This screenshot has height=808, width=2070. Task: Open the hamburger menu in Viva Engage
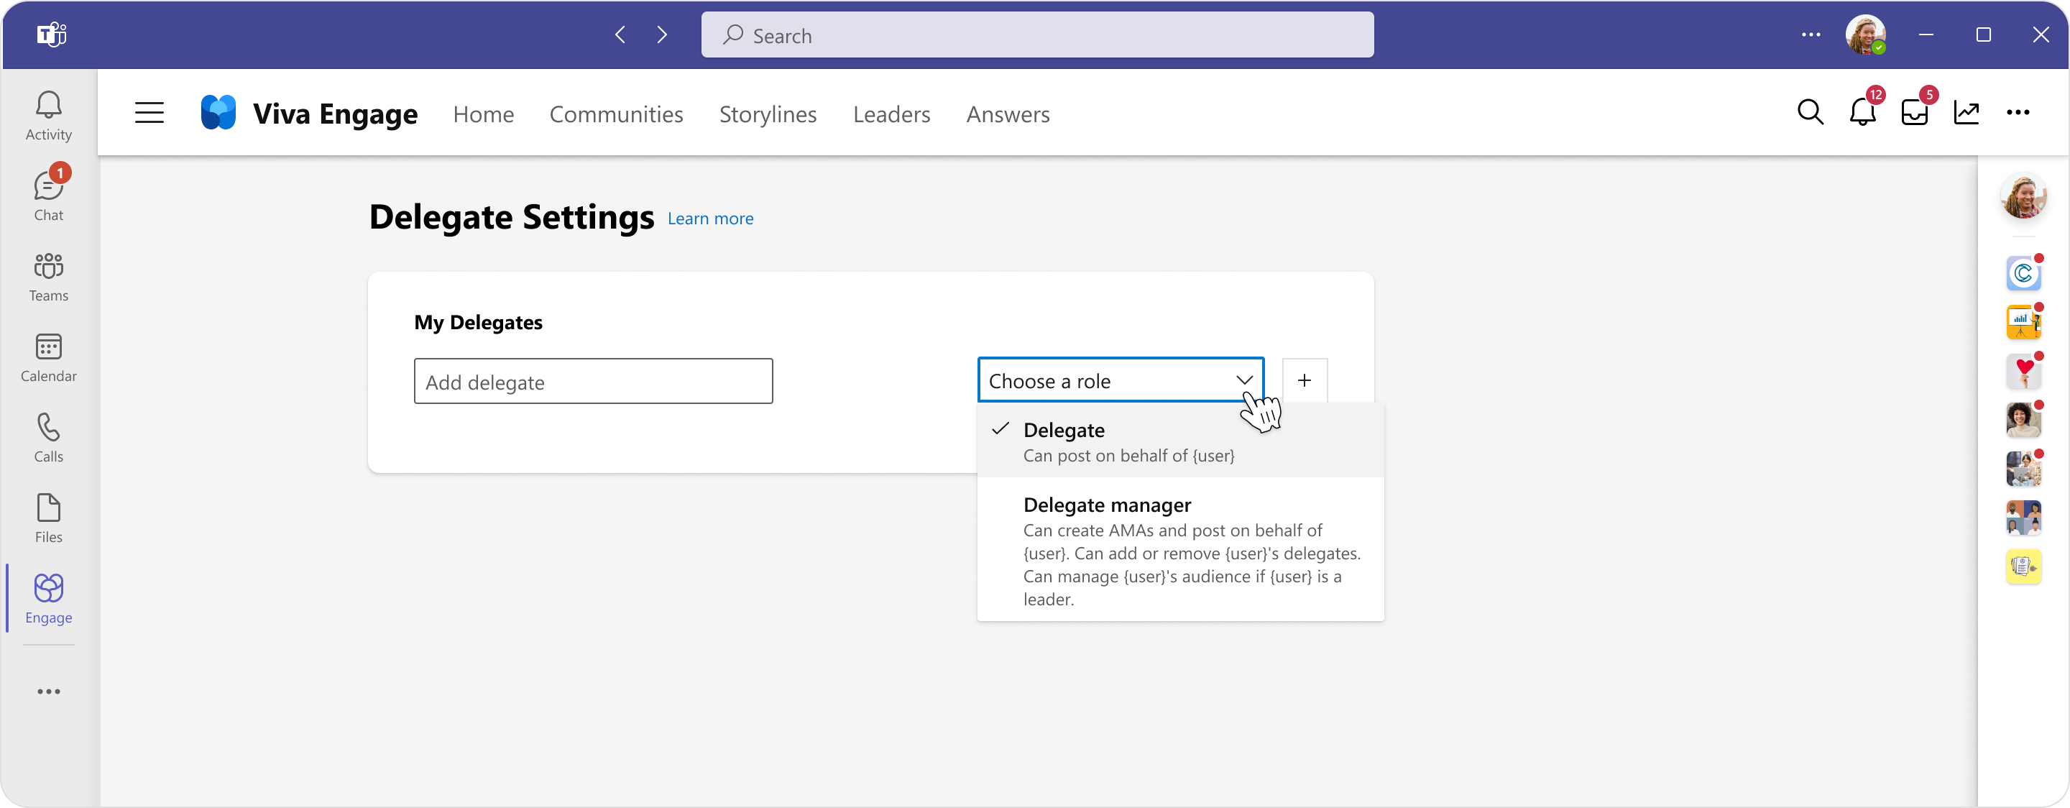[x=148, y=114]
